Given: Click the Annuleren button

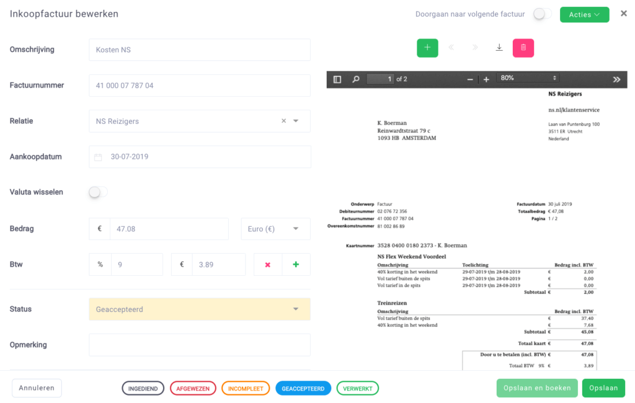Looking at the screenshot, I should [37, 388].
